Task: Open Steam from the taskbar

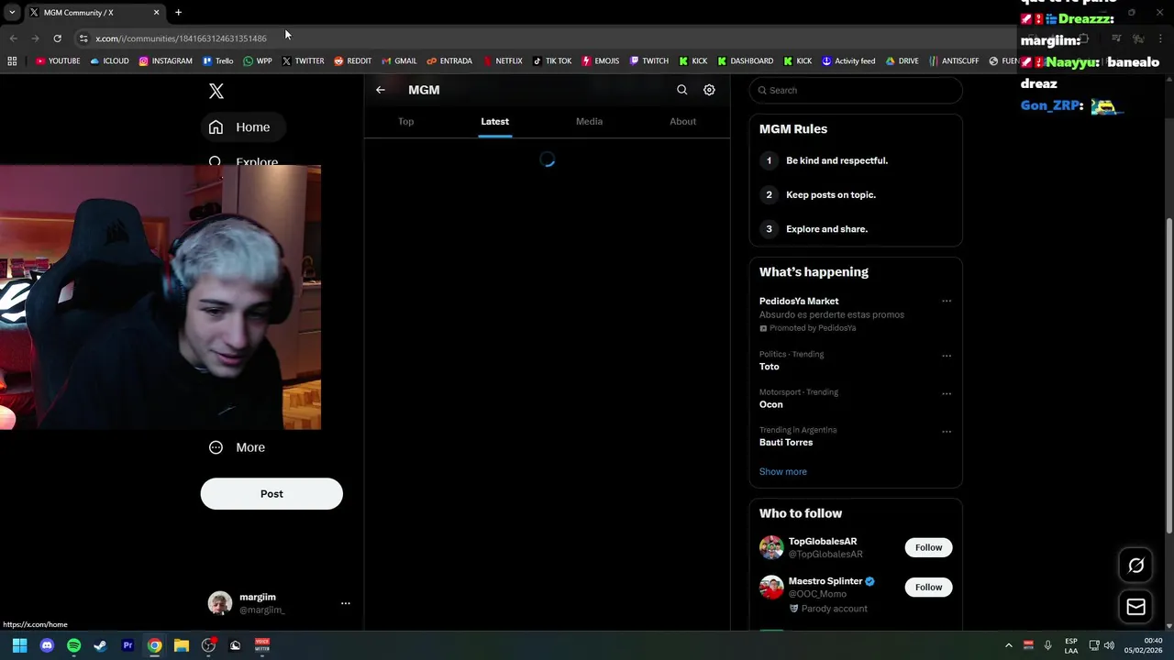Action: 100,645
